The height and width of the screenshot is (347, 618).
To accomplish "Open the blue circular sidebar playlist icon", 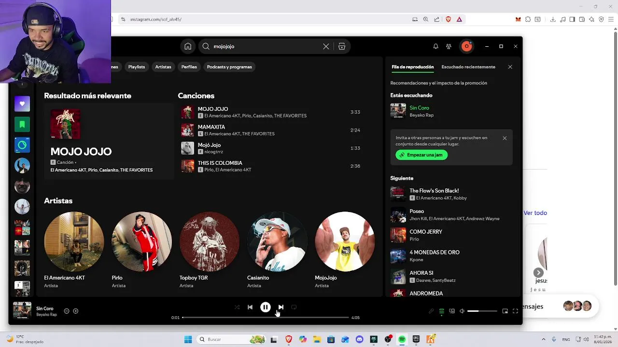I will coord(22,145).
